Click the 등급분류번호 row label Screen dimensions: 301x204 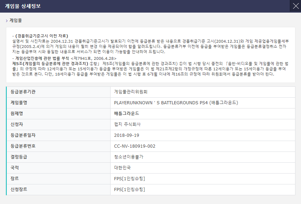point(23,146)
